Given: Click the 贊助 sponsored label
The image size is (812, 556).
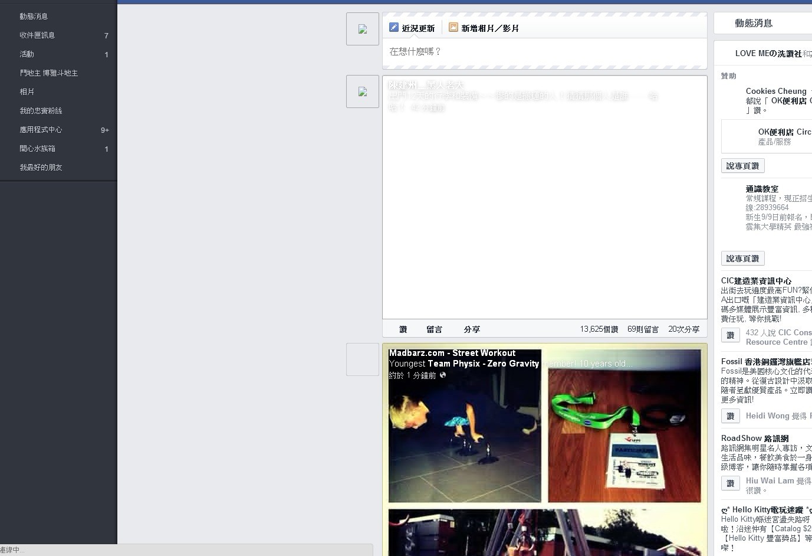Looking at the screenshot, I should point(728,76).
